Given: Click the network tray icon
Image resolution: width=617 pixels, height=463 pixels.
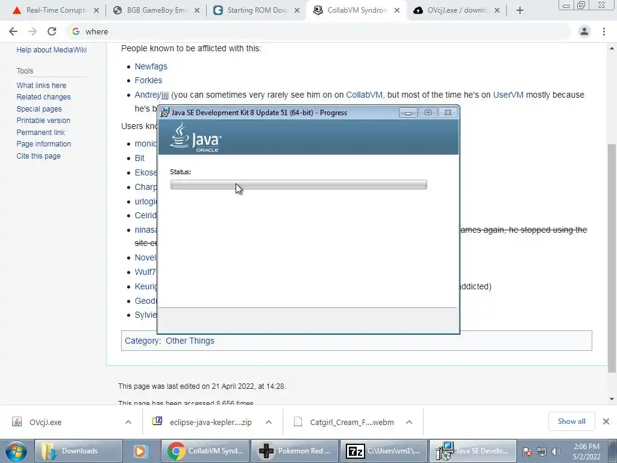Looking at the screenshot, I should (x=542, y=452).
